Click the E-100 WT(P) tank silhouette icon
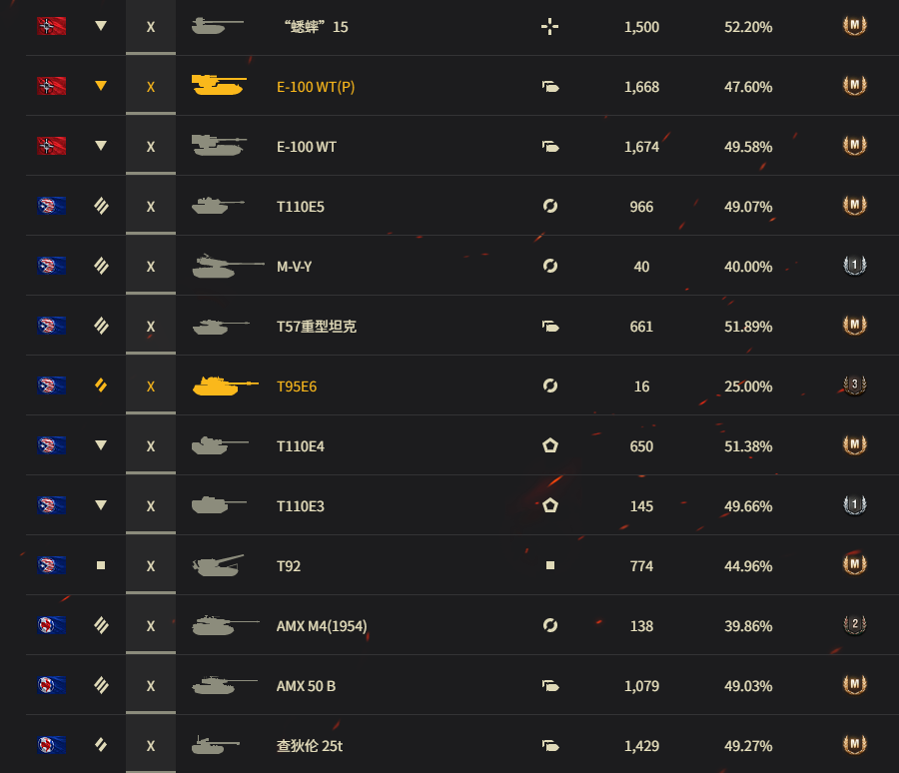The width and height of the screenshot is (899, 773). [x=219, y=85]
